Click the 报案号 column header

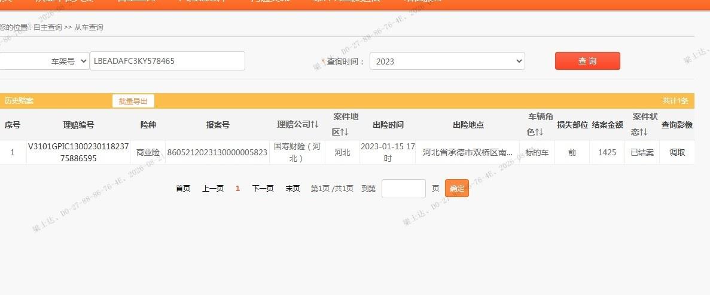click(x=217, y=125)
